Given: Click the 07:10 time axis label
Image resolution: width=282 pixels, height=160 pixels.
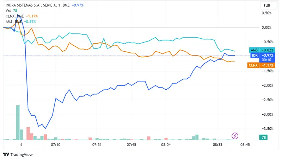Looking at the screenshot, I should point(56,145).
